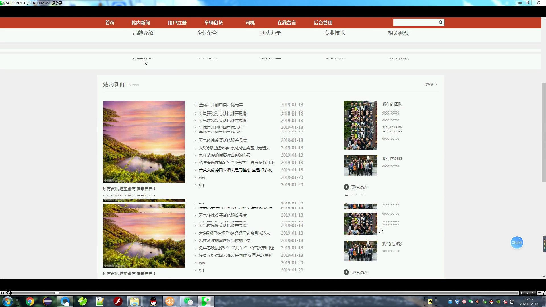Open upper 大S疑似已经怀孕 news link

(234, 148)
